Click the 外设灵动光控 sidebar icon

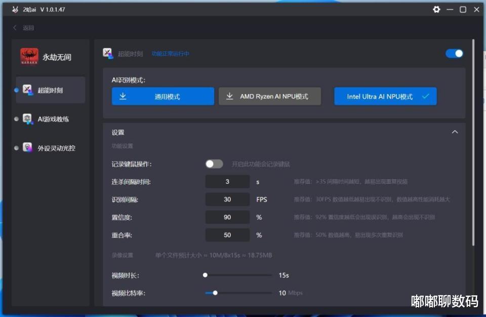[x=27, y=148]
